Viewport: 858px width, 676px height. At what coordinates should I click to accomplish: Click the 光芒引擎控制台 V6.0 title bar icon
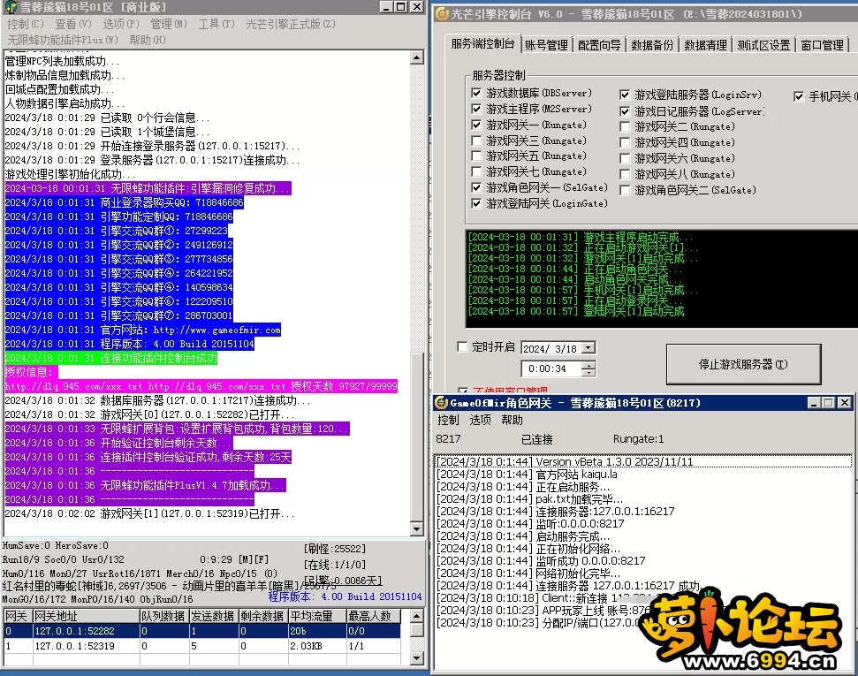coord(442,14)
